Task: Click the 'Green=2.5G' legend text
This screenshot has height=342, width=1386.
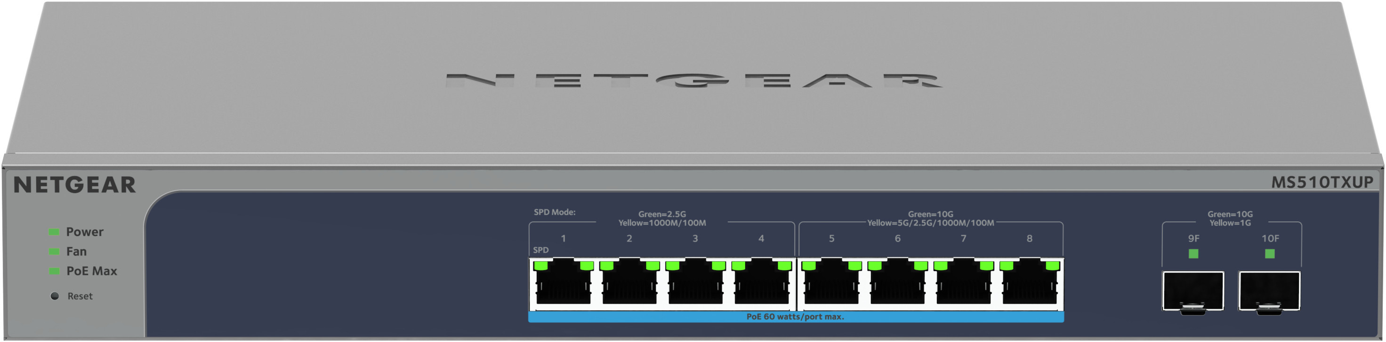Action: [662, 214]
